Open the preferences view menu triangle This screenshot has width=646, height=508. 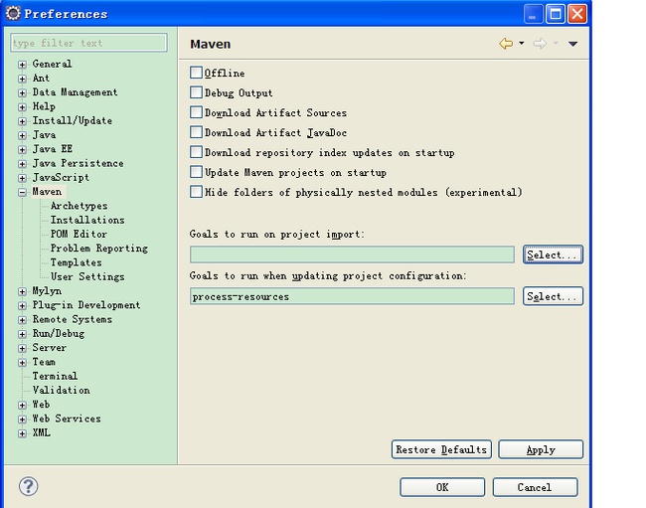(572, 44)
